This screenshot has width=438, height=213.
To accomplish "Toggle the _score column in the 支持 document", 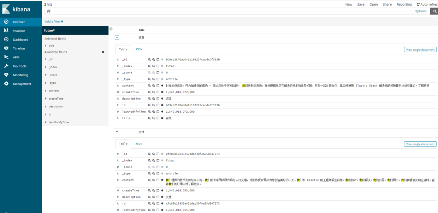I will click(x=158, y=167).
